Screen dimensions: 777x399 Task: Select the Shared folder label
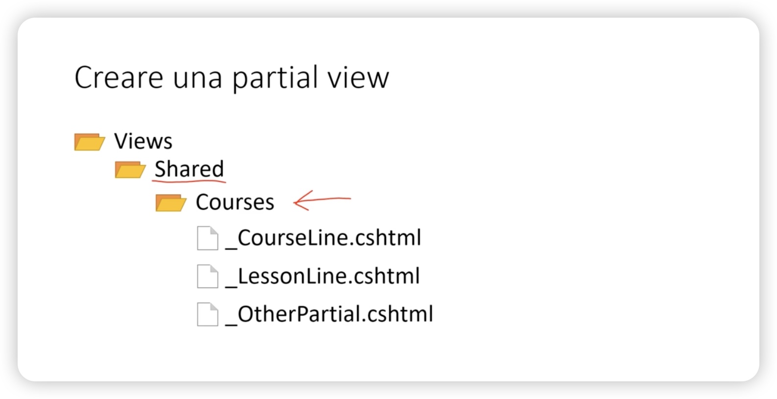pyautogui.click(x=189, y=169)
